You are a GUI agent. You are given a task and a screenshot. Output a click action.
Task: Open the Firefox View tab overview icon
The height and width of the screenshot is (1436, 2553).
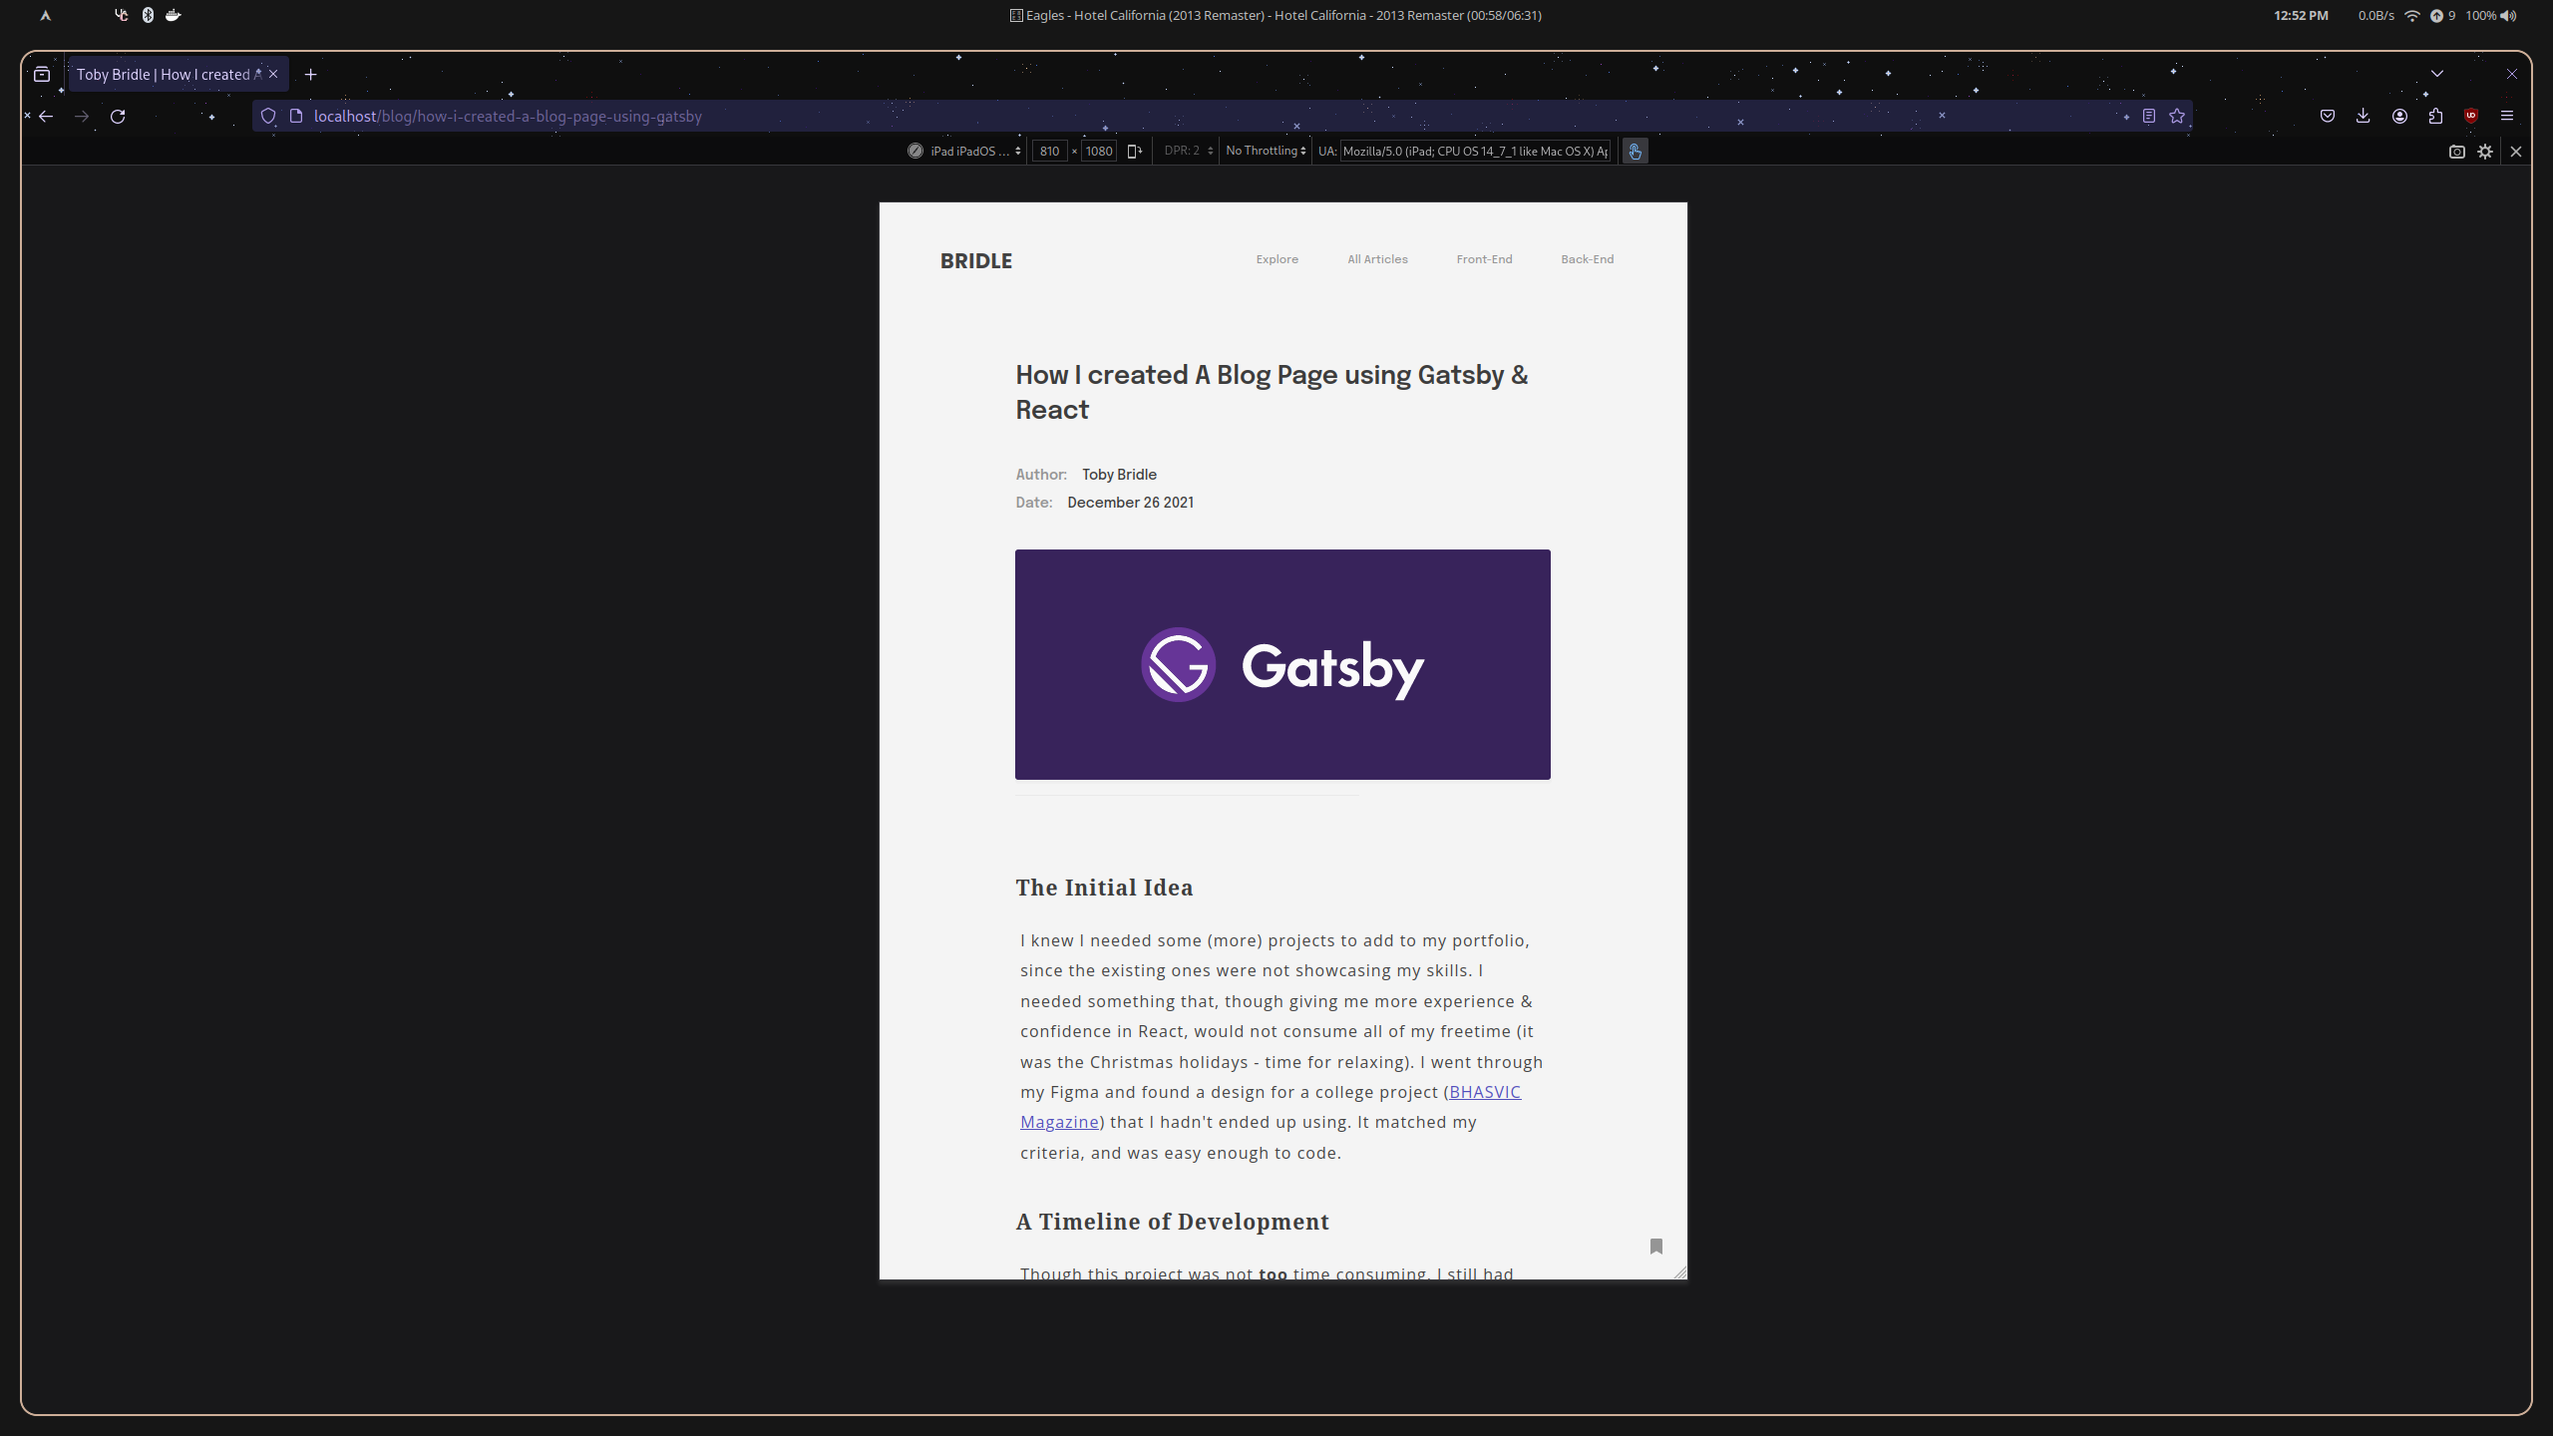point(42,75)
